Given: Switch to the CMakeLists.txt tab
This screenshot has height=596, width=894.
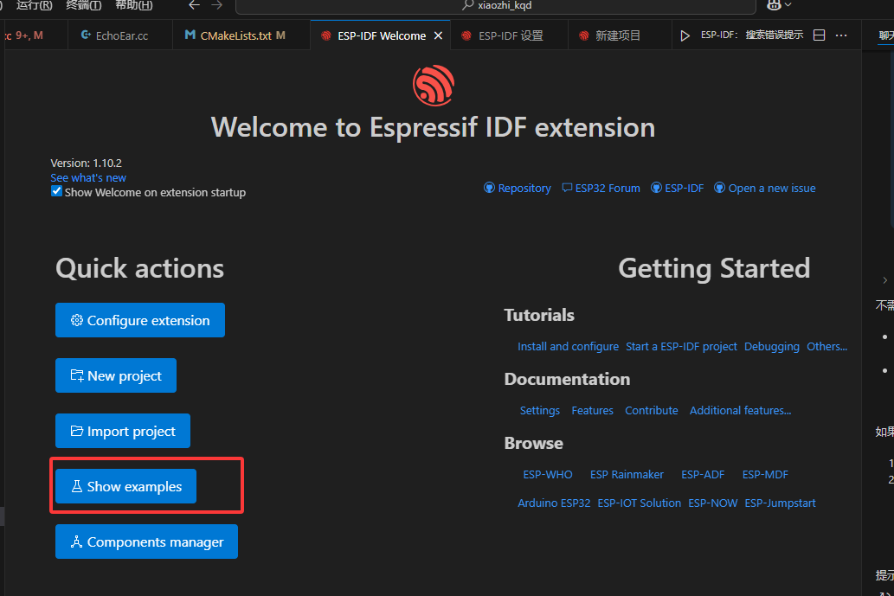Looking at the screenshot, I should (x=235, y=35).
